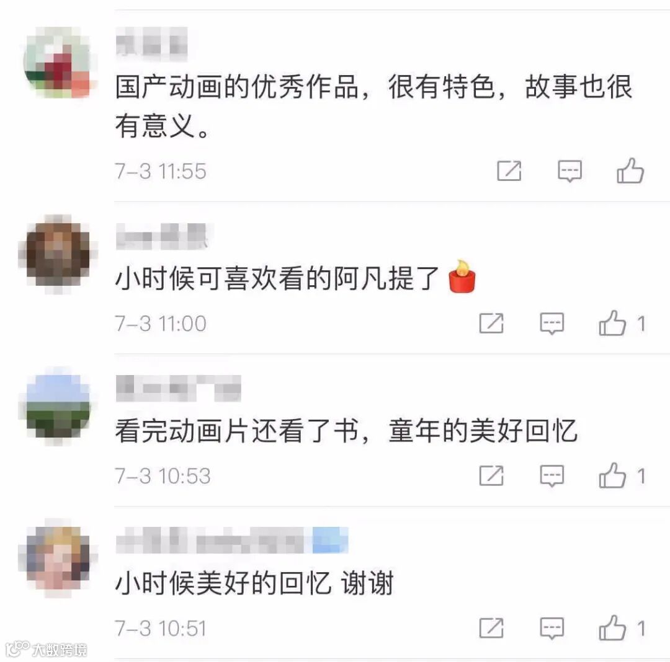Open the username above 国产动画 comment
The image size is (670, 662).
click(x=152, y=42)
